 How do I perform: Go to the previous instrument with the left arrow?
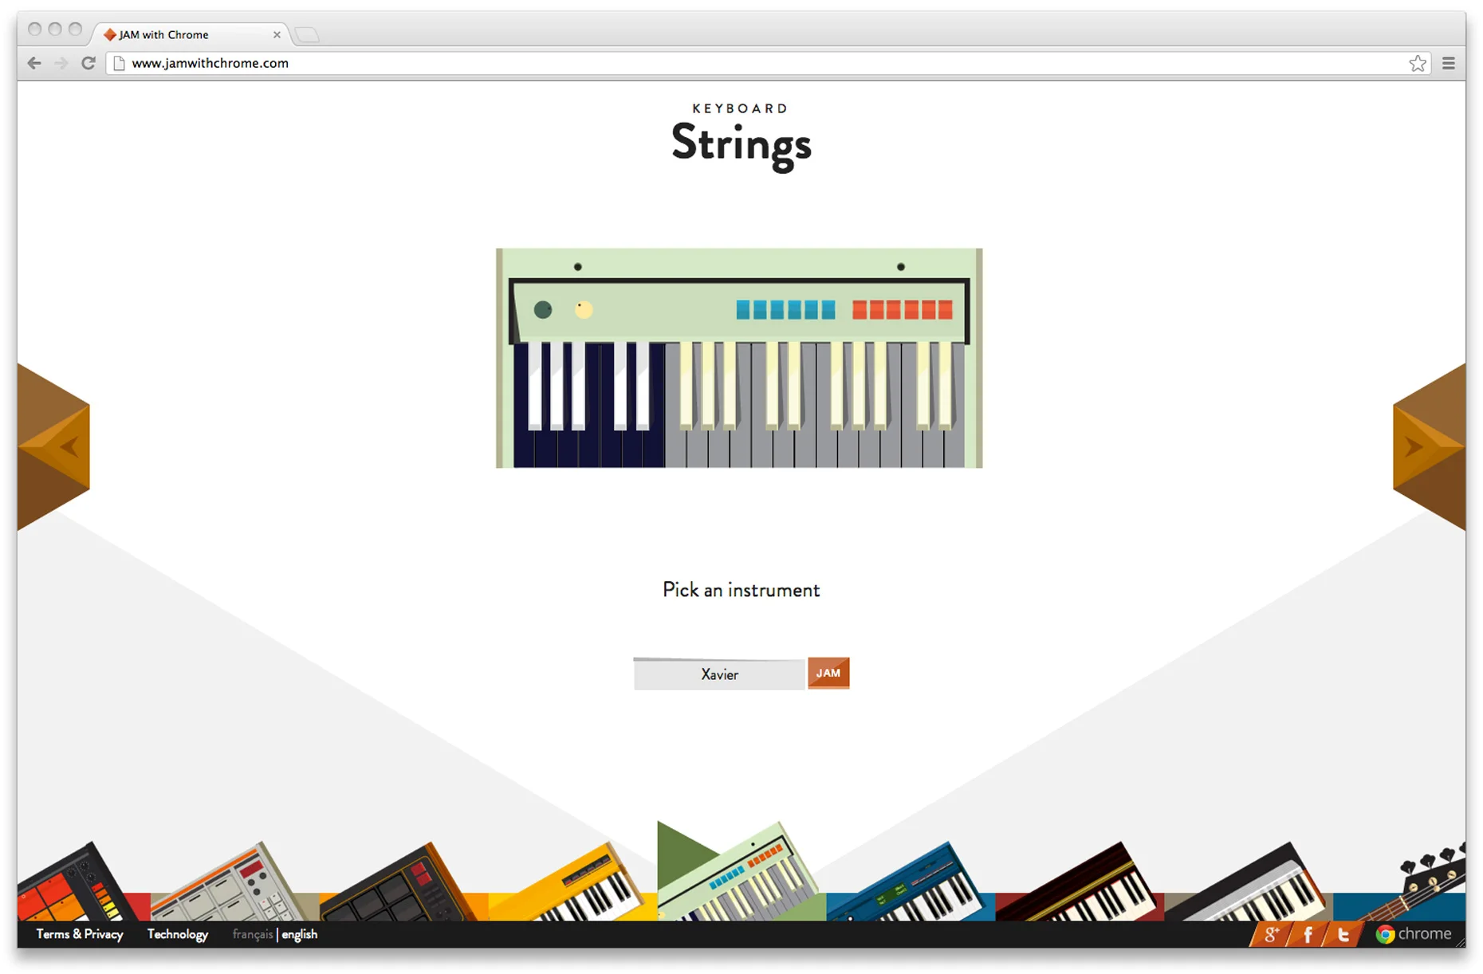click(54, 447)
